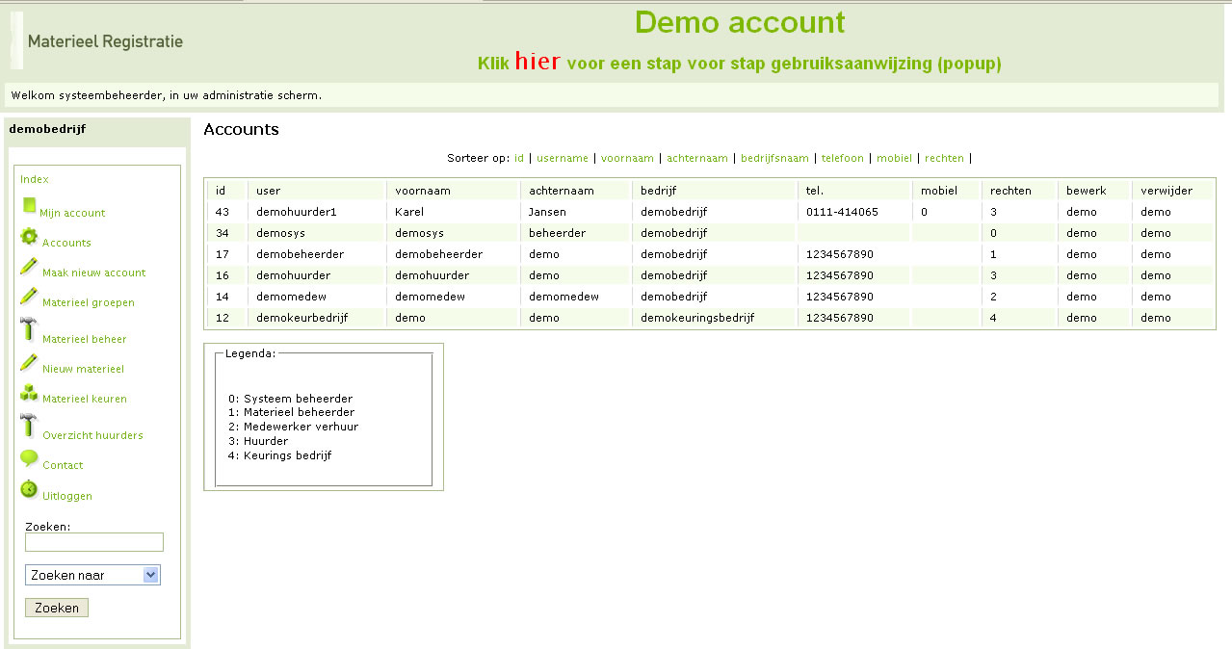The height and width of the screenshot is (649, 1232).
Task: Click the green cubes icon beside Materieel keuren
Action: pos(29,393)
